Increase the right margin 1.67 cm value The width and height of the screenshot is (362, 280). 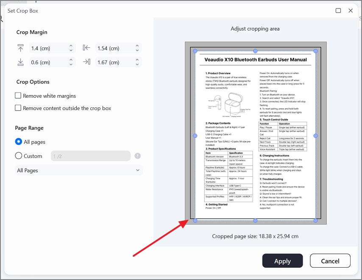click(x=137, y=60)
